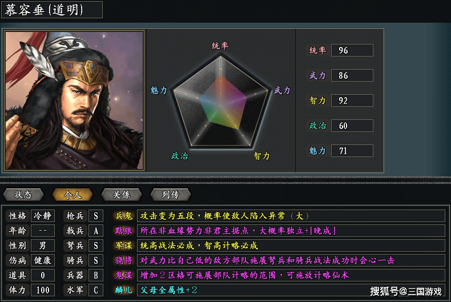Switch to the 个人 tab

click(x=72, y=195)
